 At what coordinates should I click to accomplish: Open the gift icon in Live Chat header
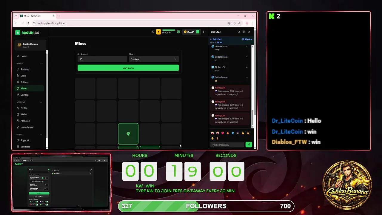click(x=244, y=32)
